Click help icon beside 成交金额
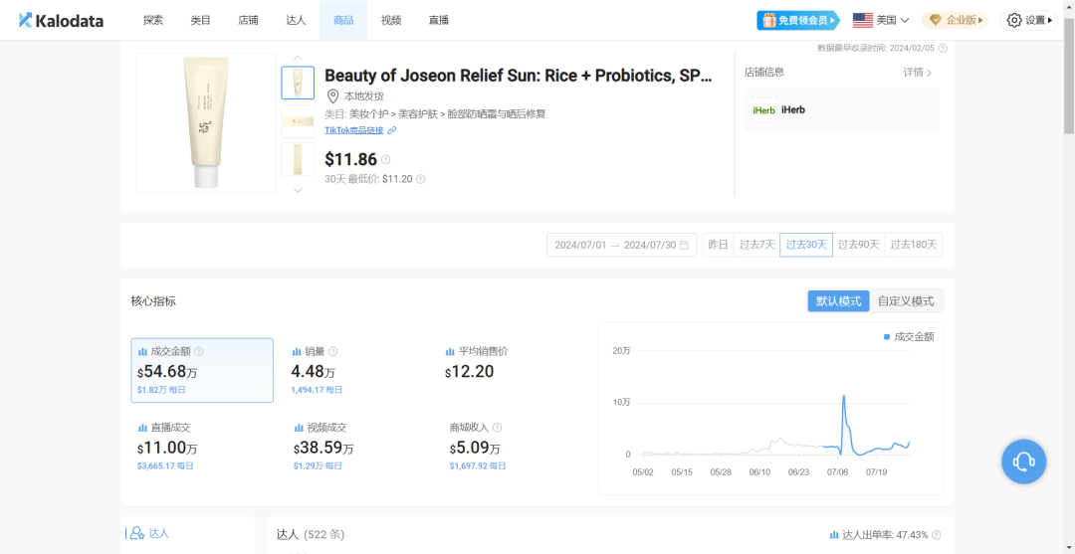The height and width of the screenshot is (554, 1075). tap(199, 351)
